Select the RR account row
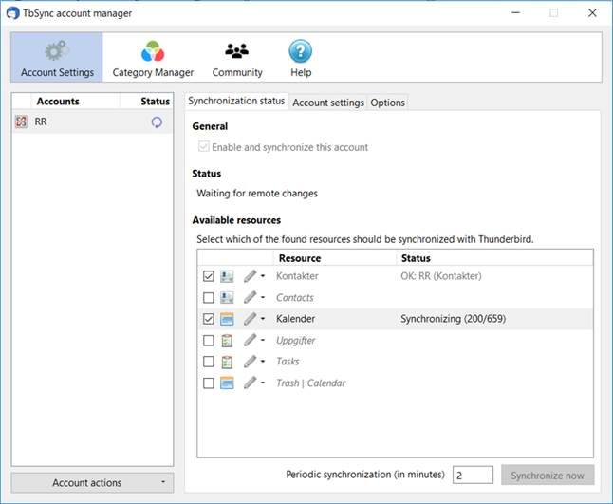The width and height of the screenshot is (613, 504). coord(92,122)
